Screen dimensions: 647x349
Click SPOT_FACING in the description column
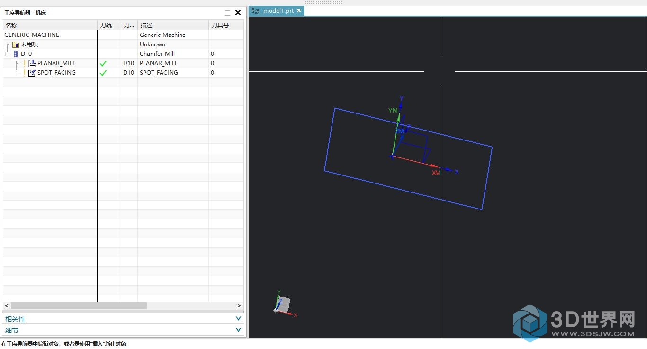(x=159, y=73)
